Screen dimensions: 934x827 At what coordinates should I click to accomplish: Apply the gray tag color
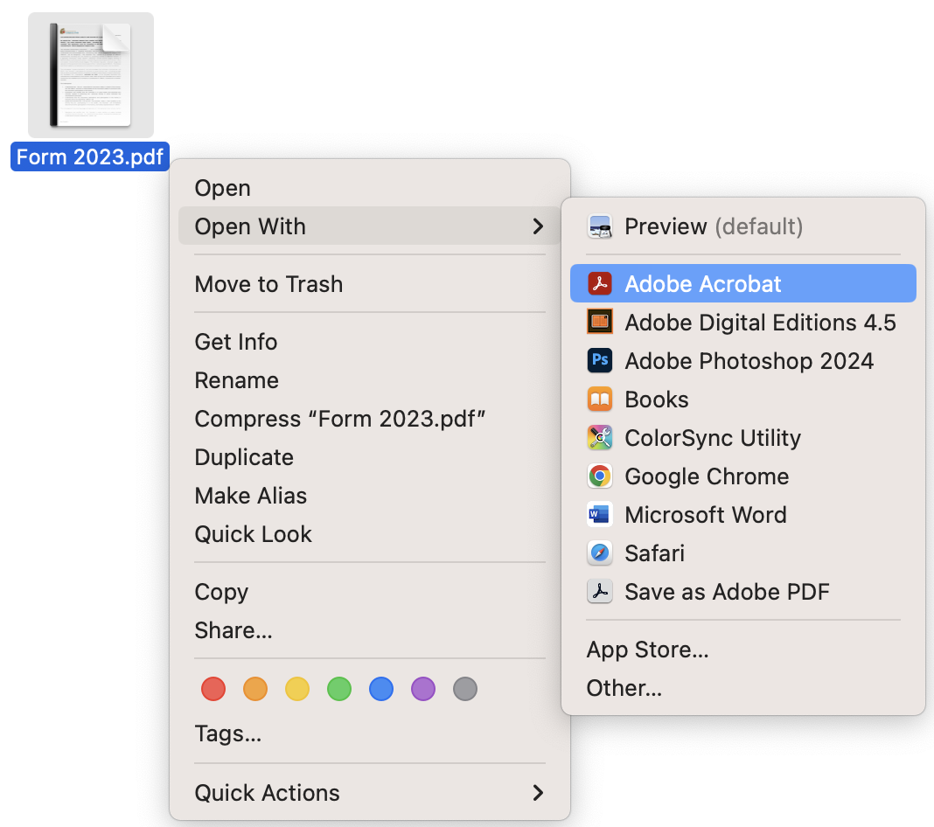click(x=465, y=689)
